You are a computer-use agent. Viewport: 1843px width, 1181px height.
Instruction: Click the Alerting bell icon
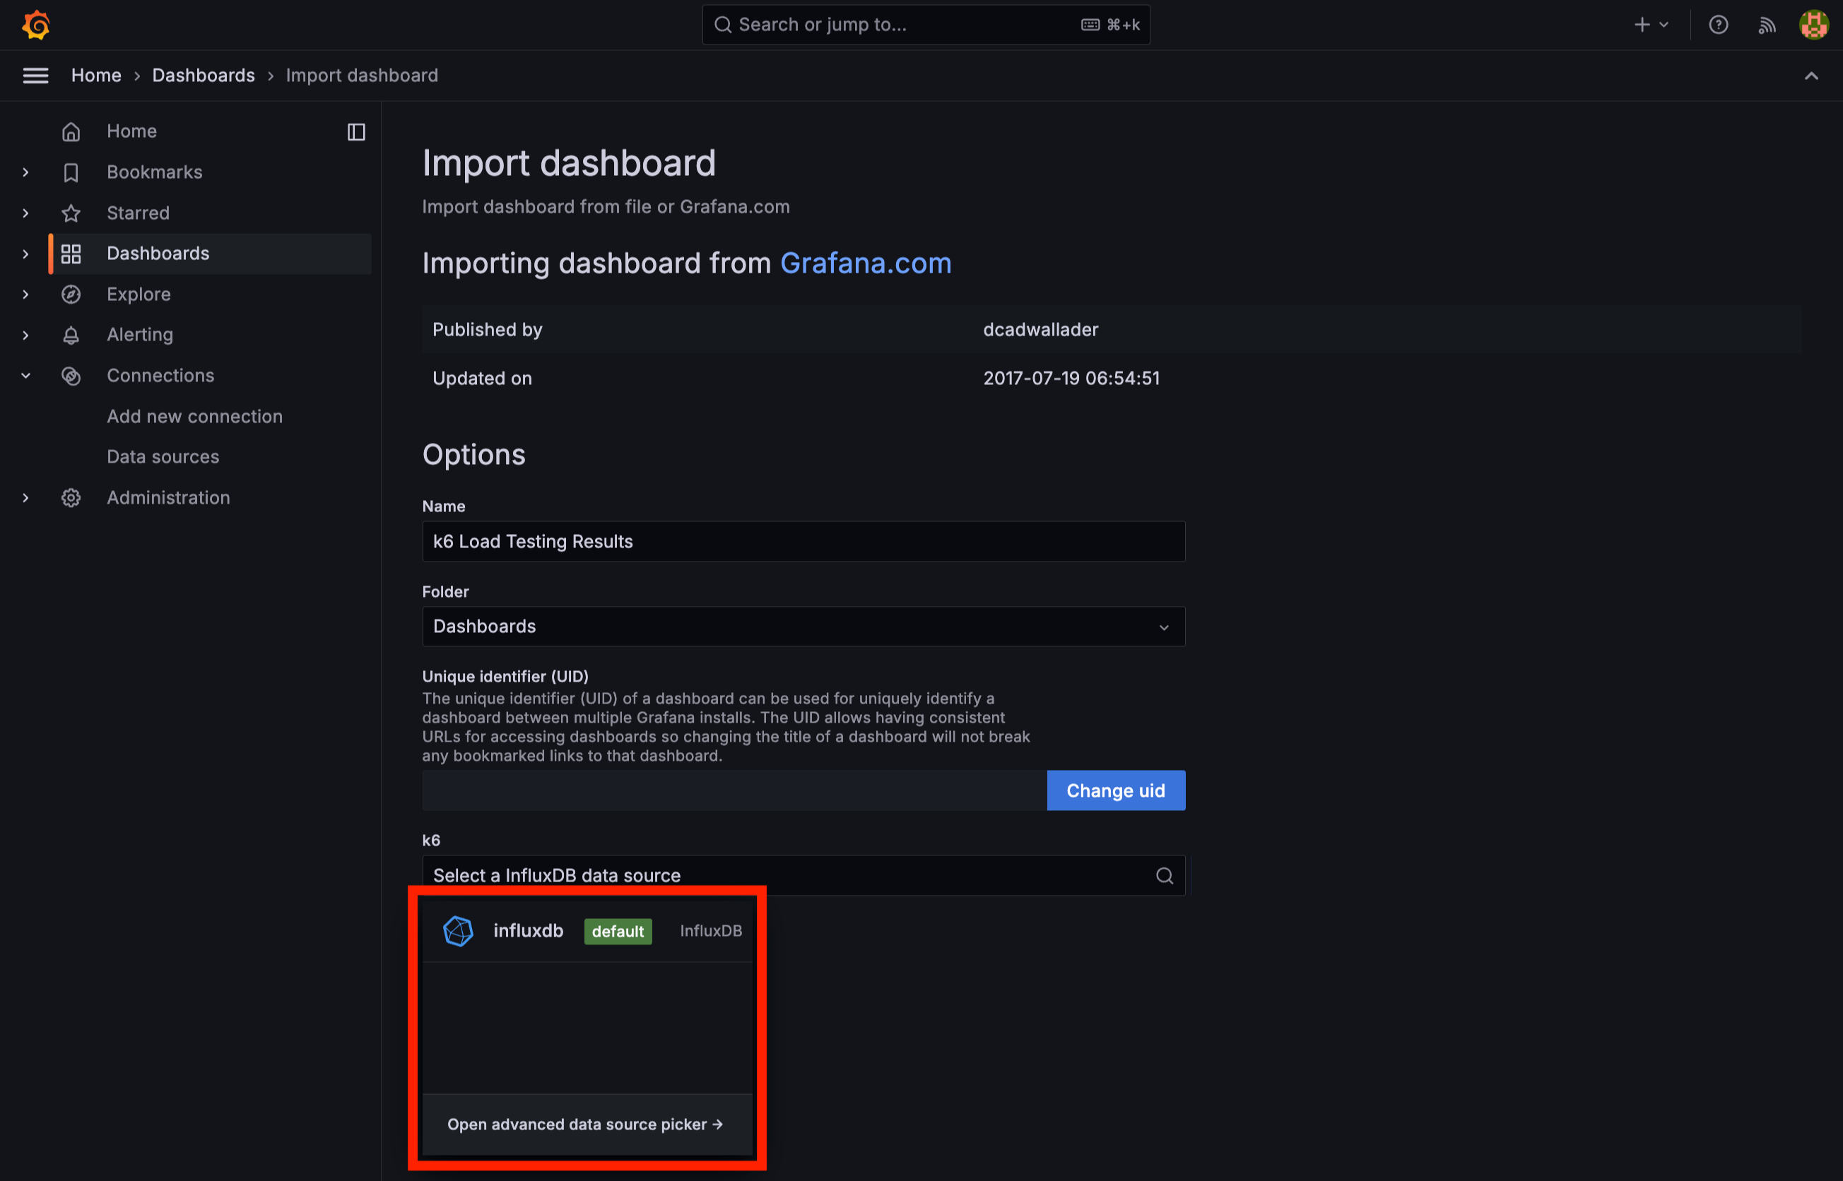71,335
